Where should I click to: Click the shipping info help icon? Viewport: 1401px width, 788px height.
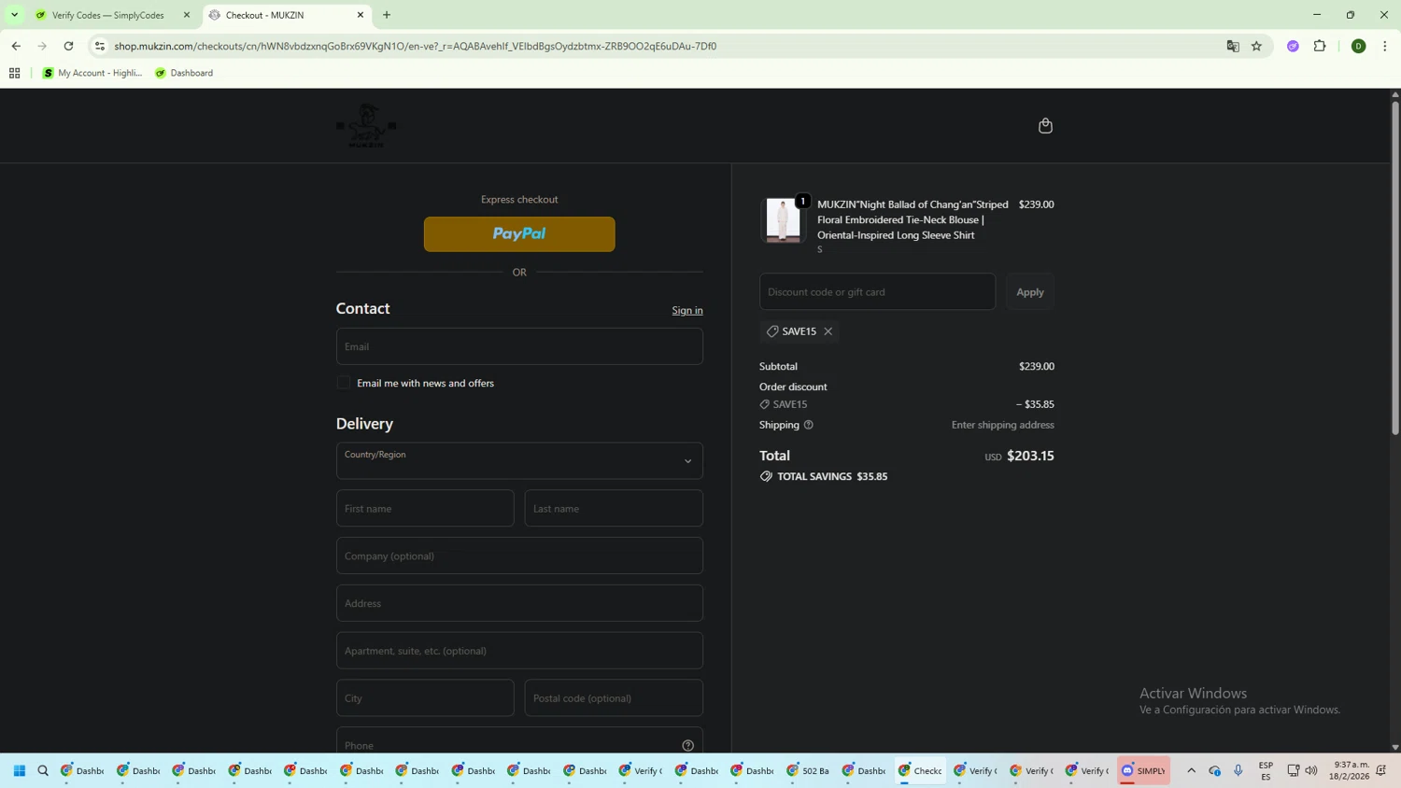[809, 425]
